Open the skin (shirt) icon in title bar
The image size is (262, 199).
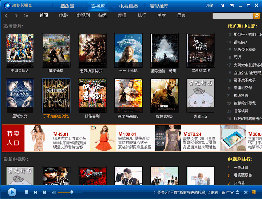tap(223, 5)
